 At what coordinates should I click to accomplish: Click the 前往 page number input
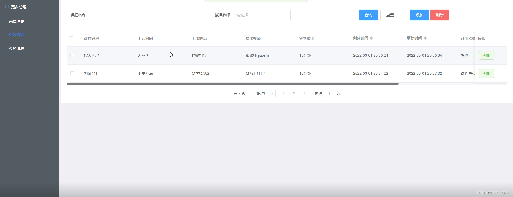coord(329,93)
